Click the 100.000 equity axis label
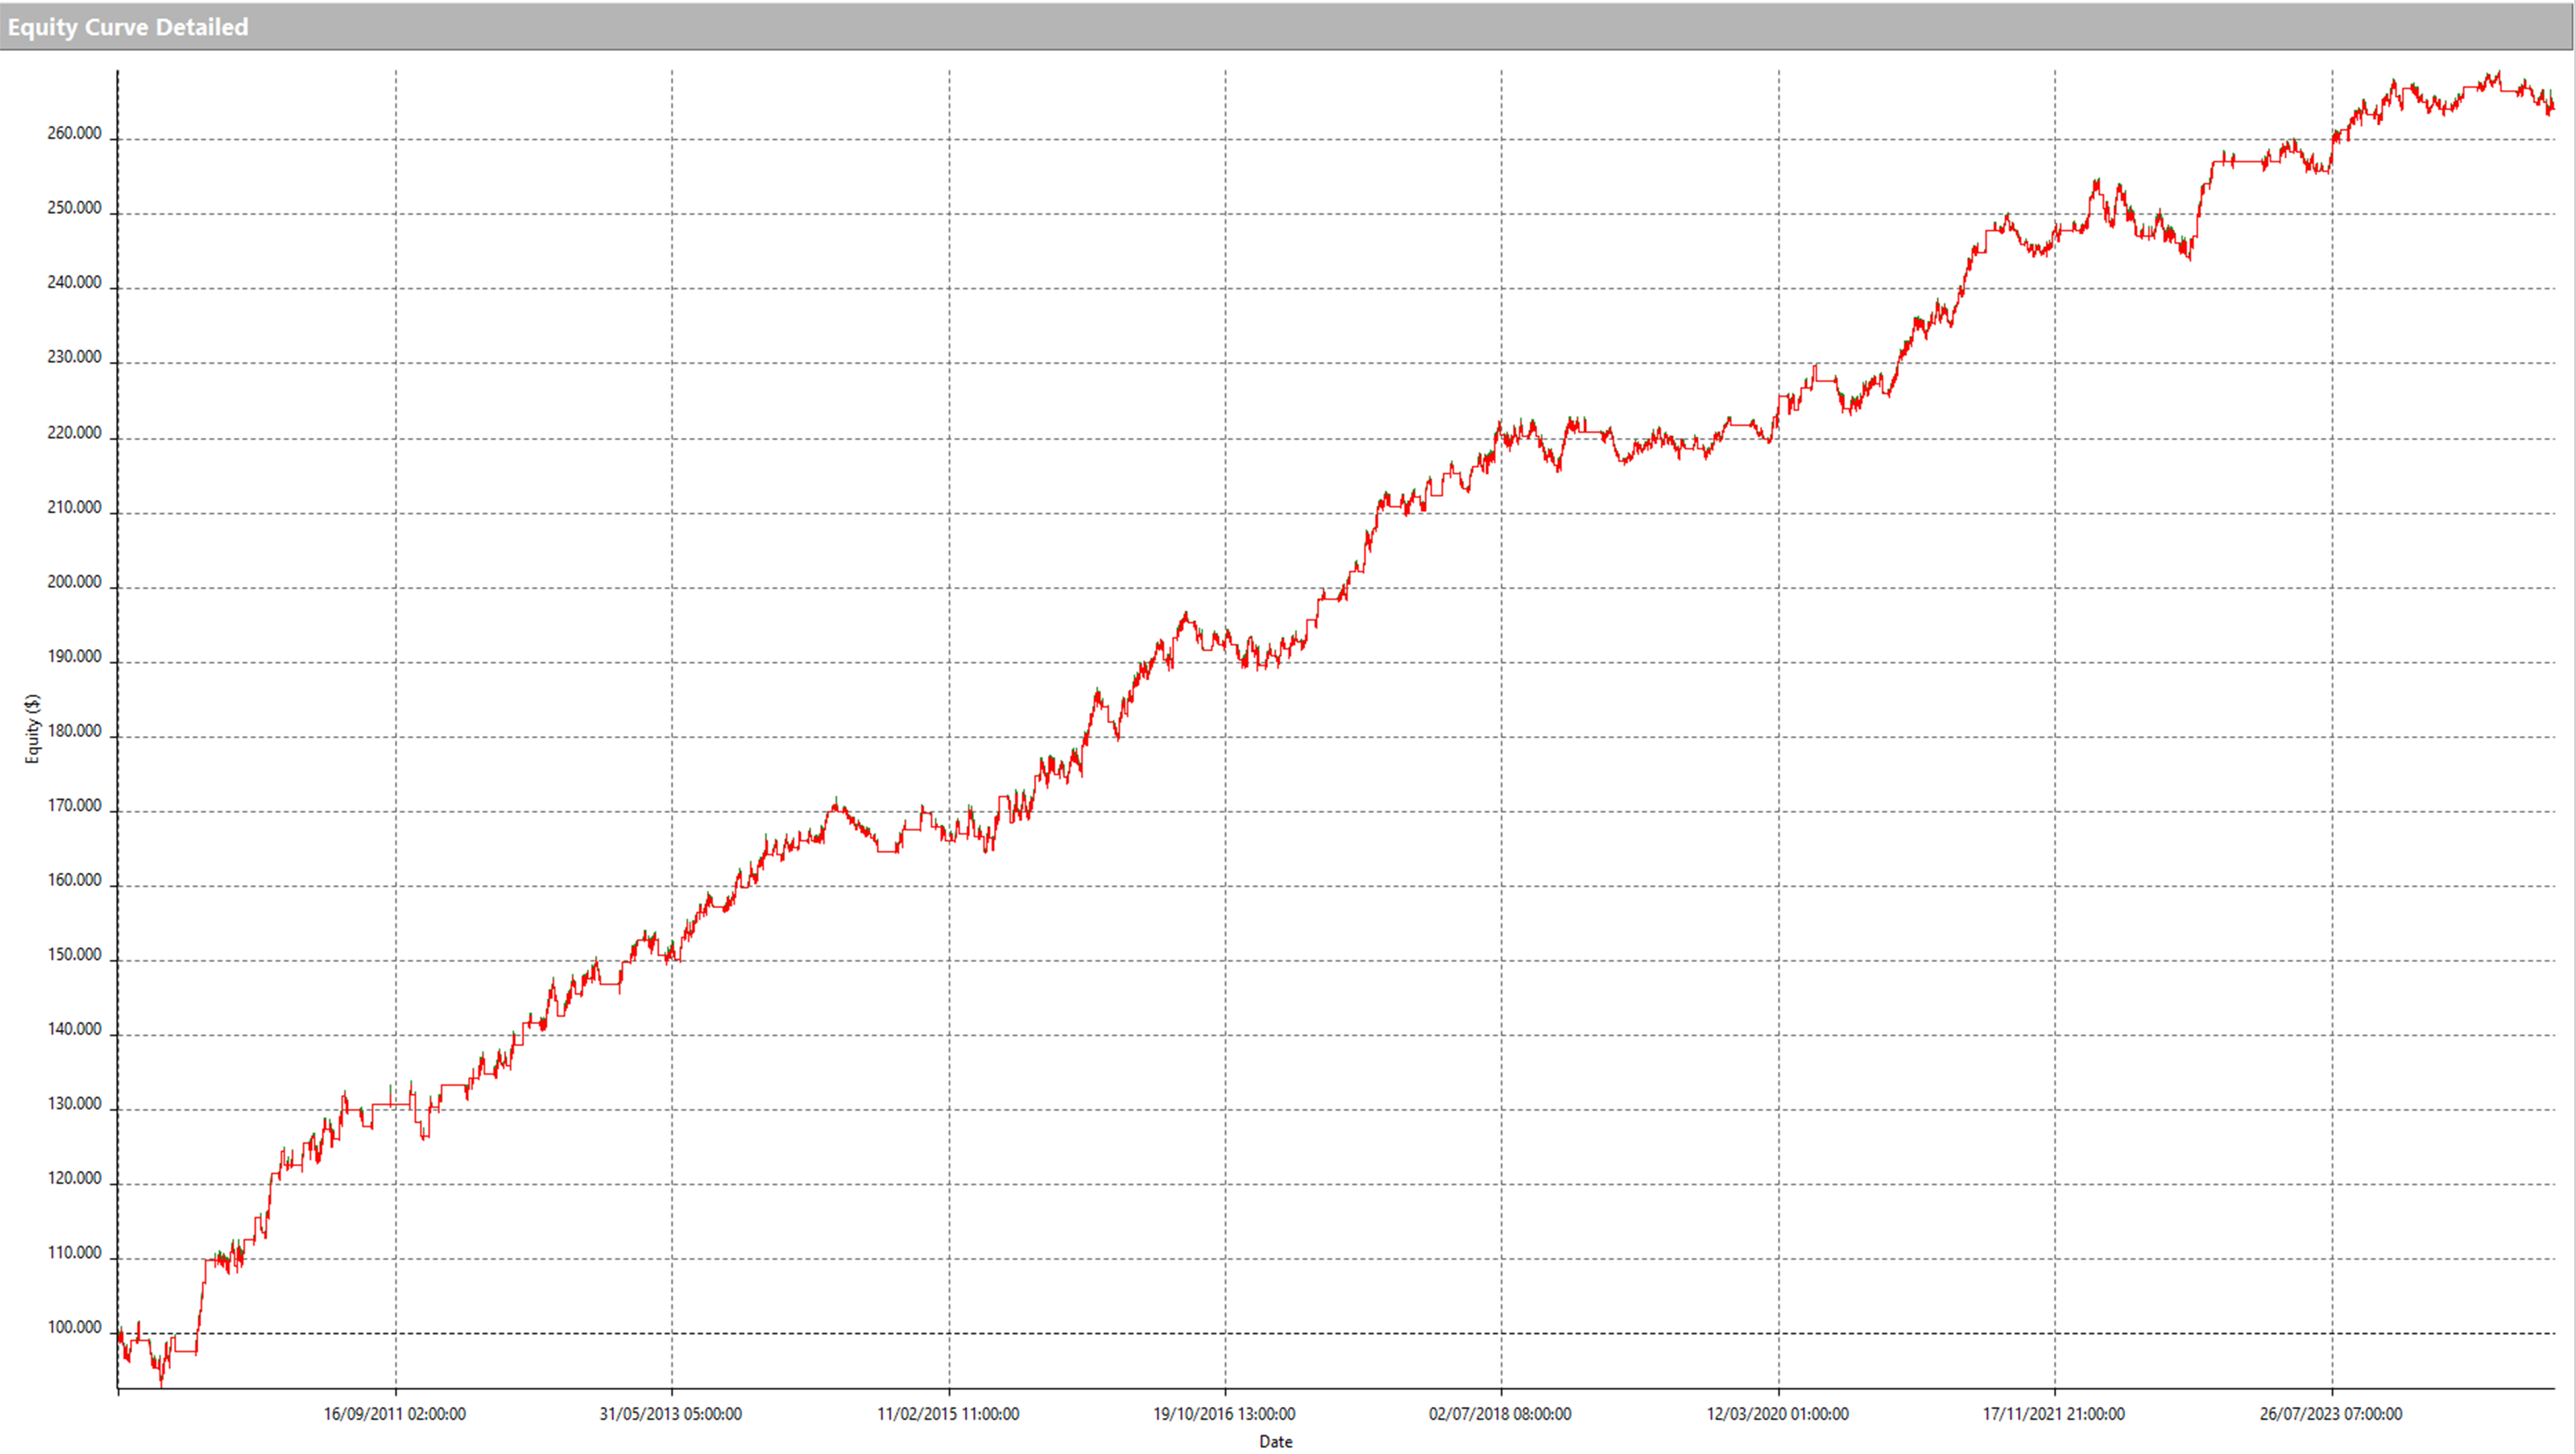 click(74, 1328)
